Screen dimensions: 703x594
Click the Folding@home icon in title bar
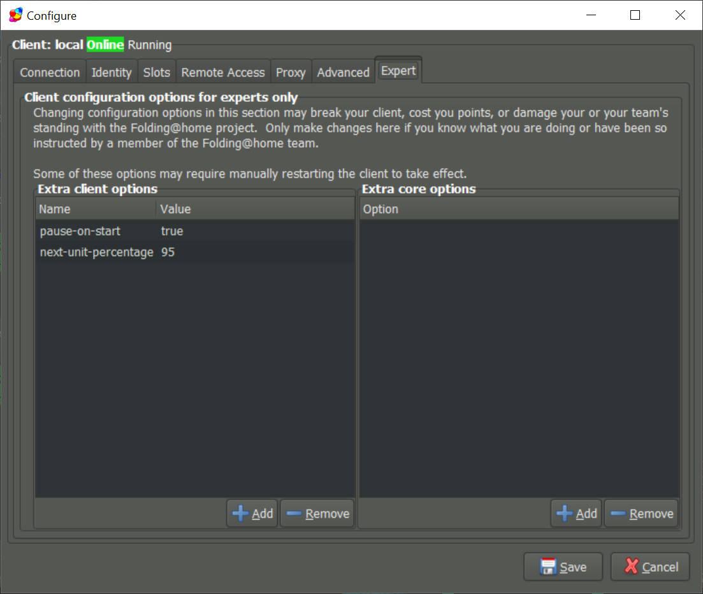click(16, 15)
